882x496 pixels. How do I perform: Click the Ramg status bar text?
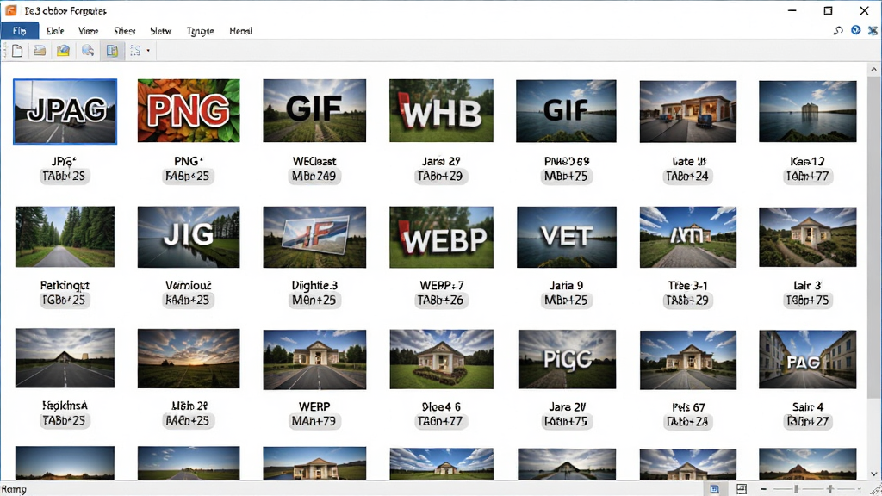tap(14, 490)
